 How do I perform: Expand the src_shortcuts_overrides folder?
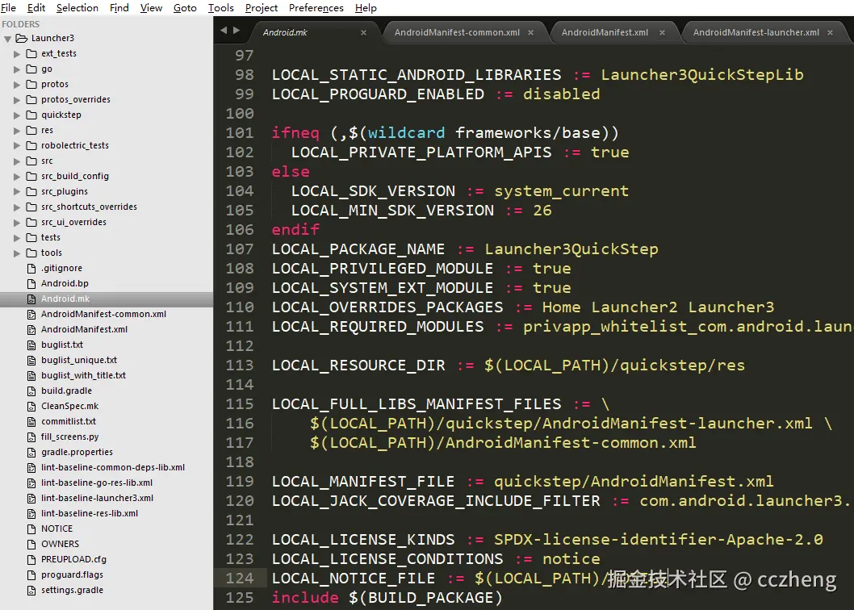17,207
